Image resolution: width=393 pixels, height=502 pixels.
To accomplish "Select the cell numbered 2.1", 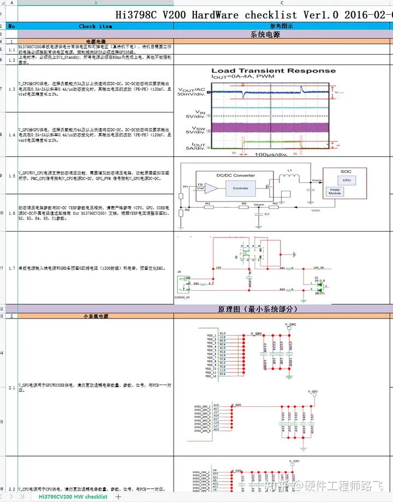I will click(x=12, y=387).
